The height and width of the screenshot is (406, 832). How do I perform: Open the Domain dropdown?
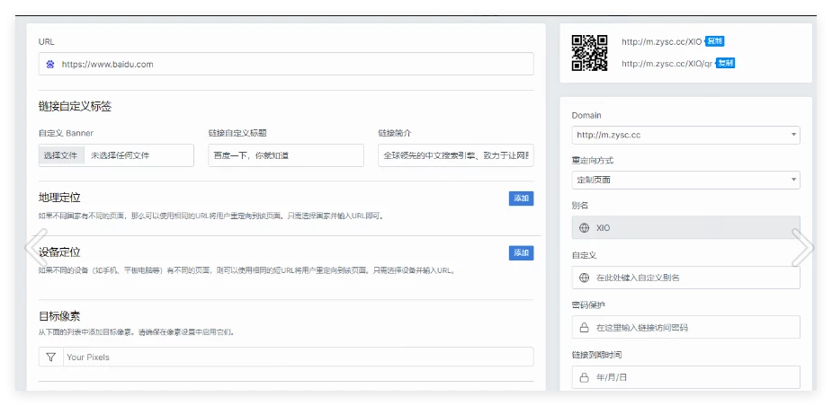point(685,135)
